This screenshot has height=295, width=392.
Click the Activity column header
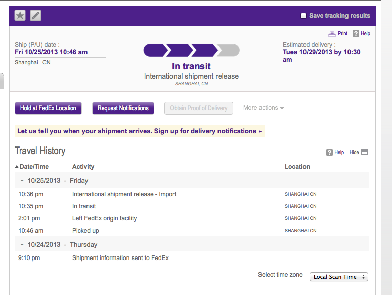tap(83, 167)
